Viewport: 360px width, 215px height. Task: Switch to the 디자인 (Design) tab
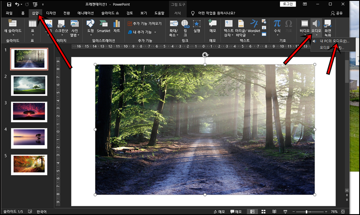click(51, 13)
